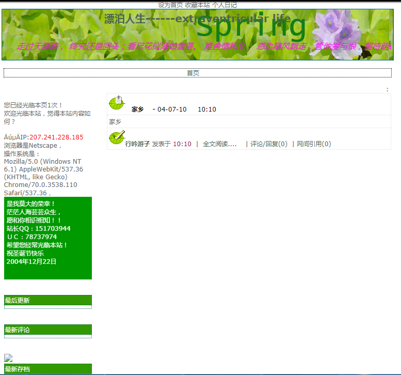The image size is (401, 375).
Task: Click the 站长QQ：151703944 line
Action: 38,229
